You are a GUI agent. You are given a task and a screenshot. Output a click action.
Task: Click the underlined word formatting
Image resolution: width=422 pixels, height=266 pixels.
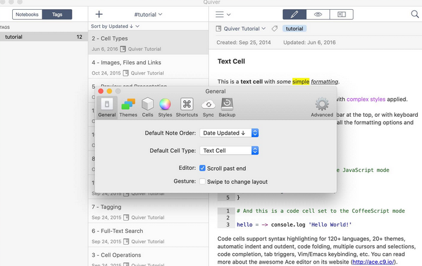point(325,81)
